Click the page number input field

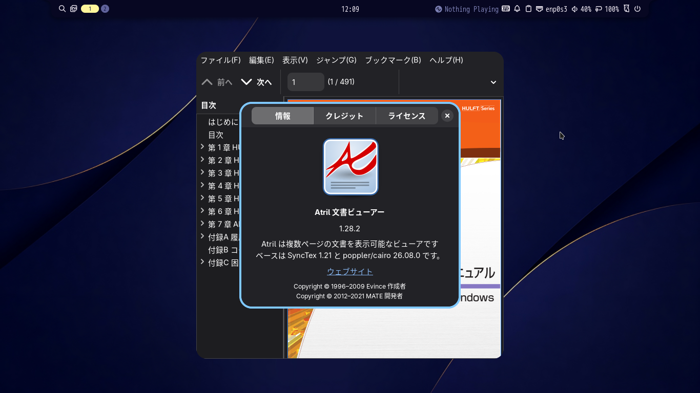(x=306, y=82)
